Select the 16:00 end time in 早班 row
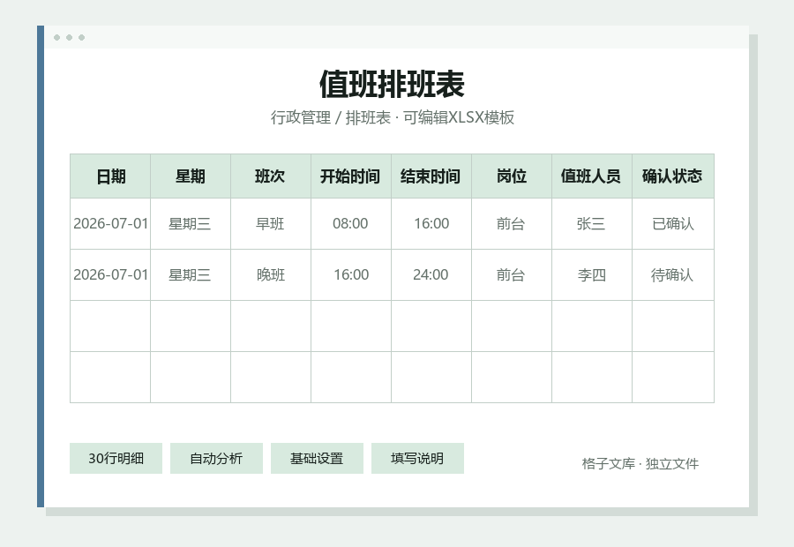Screen dimensions: 794x547 [431, 224]
